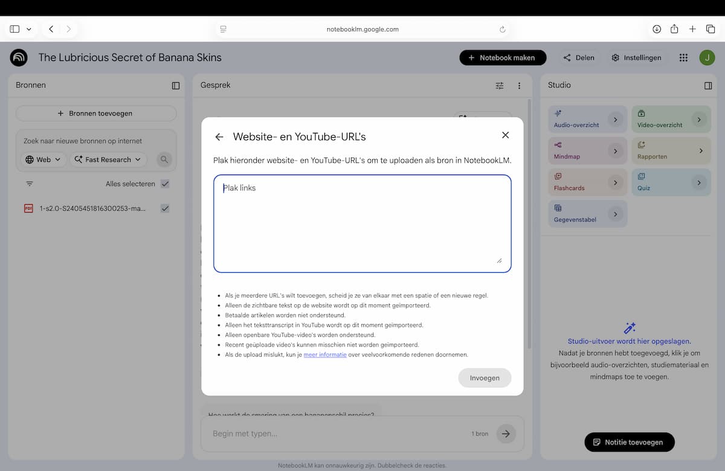Toggle checkbox for 1-s2.0 PDF source

(x=165, y=208)
